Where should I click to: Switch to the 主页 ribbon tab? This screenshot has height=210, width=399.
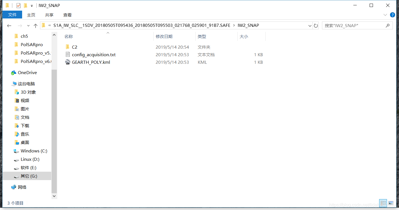pos(31,15)
